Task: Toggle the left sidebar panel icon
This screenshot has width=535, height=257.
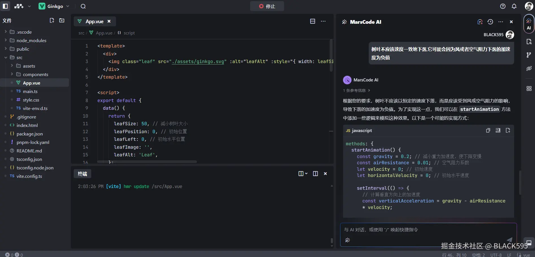Action: click(5, 6)
